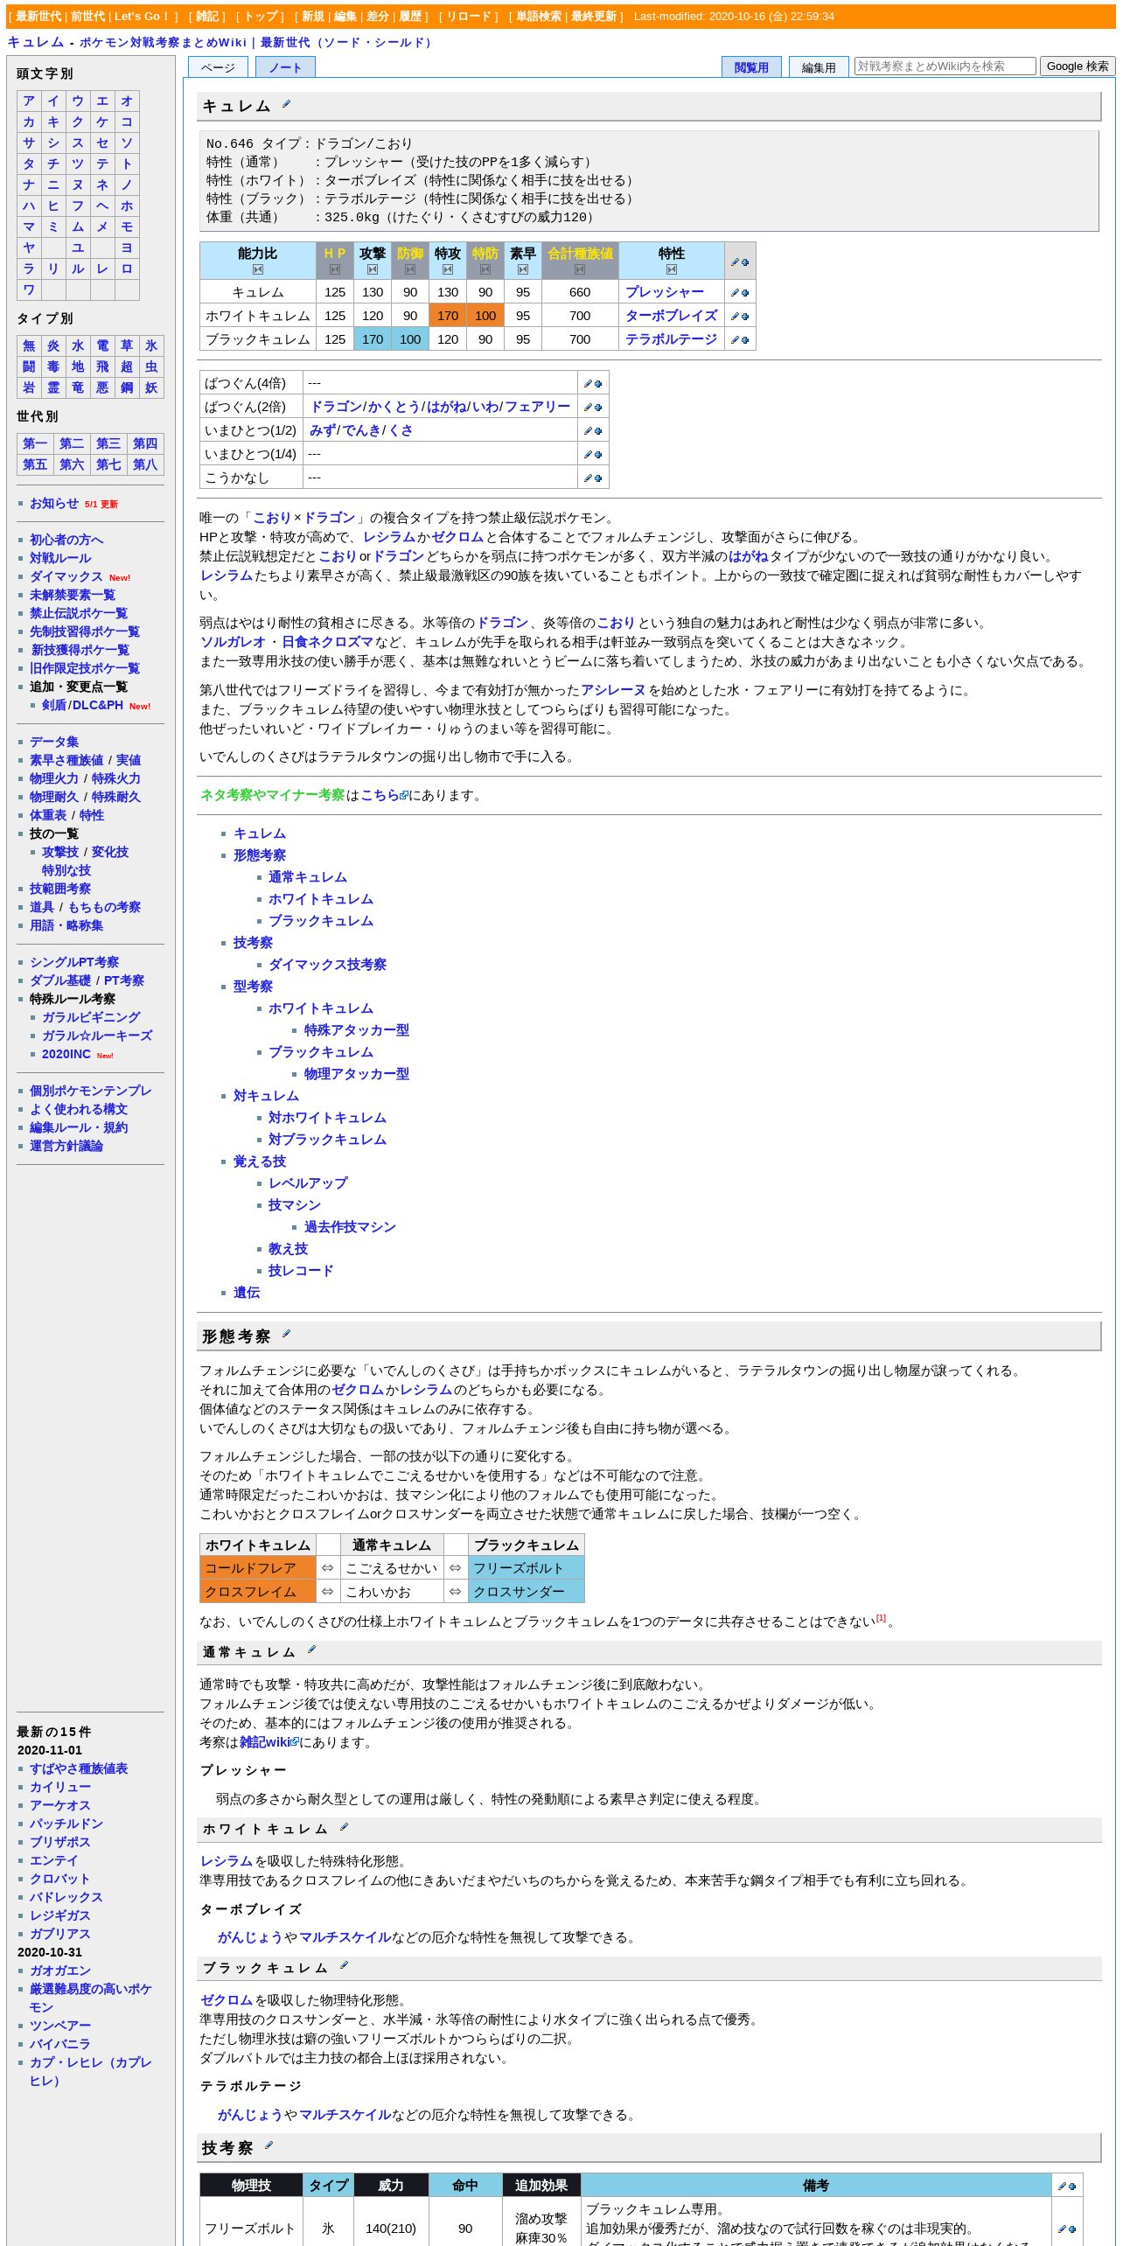The height and width of the screenshot is (2246, 1123).
Task: Select the 氷 type in the タイプ別 grid
Action: pyautogui.click(x=151, y=345)
